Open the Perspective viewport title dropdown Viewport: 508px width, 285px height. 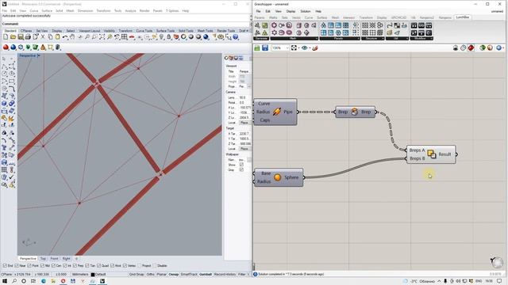point(39,55)
